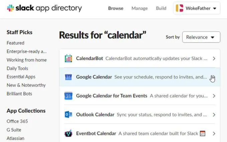This screenshot has height=142, width=227.
Task: Select the Office 365 app collection
Action: click(17, 121)
